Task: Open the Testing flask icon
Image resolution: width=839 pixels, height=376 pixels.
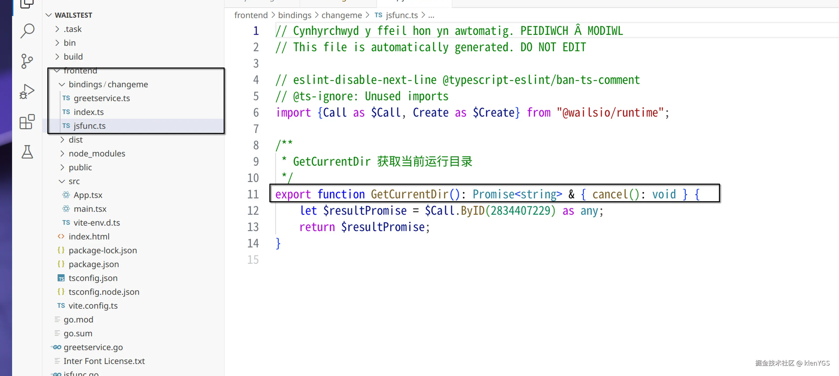Action: coord(27,152)
